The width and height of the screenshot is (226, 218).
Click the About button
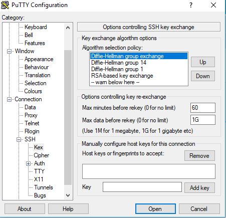point(25,209)
